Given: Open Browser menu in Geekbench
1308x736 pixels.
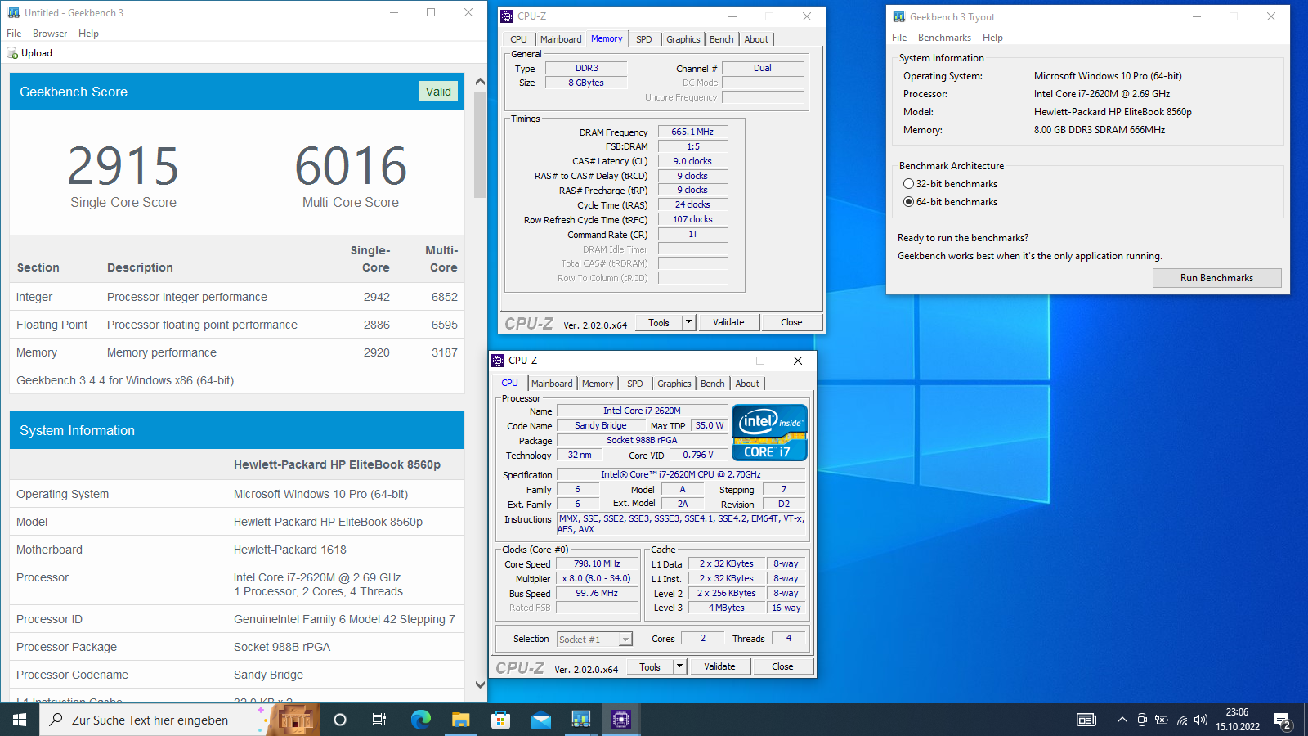Looking at the screenshot, I should pos(50,34).
